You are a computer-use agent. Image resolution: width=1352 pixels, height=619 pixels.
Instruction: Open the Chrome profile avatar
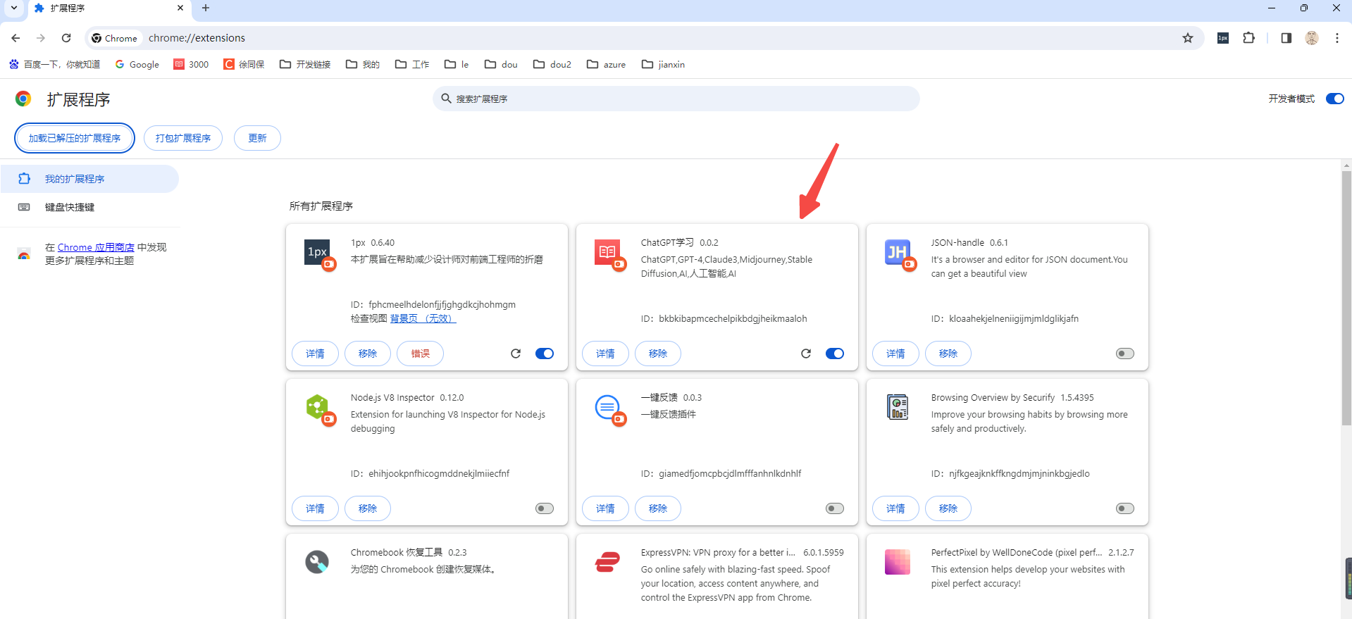coord(1312,38)
